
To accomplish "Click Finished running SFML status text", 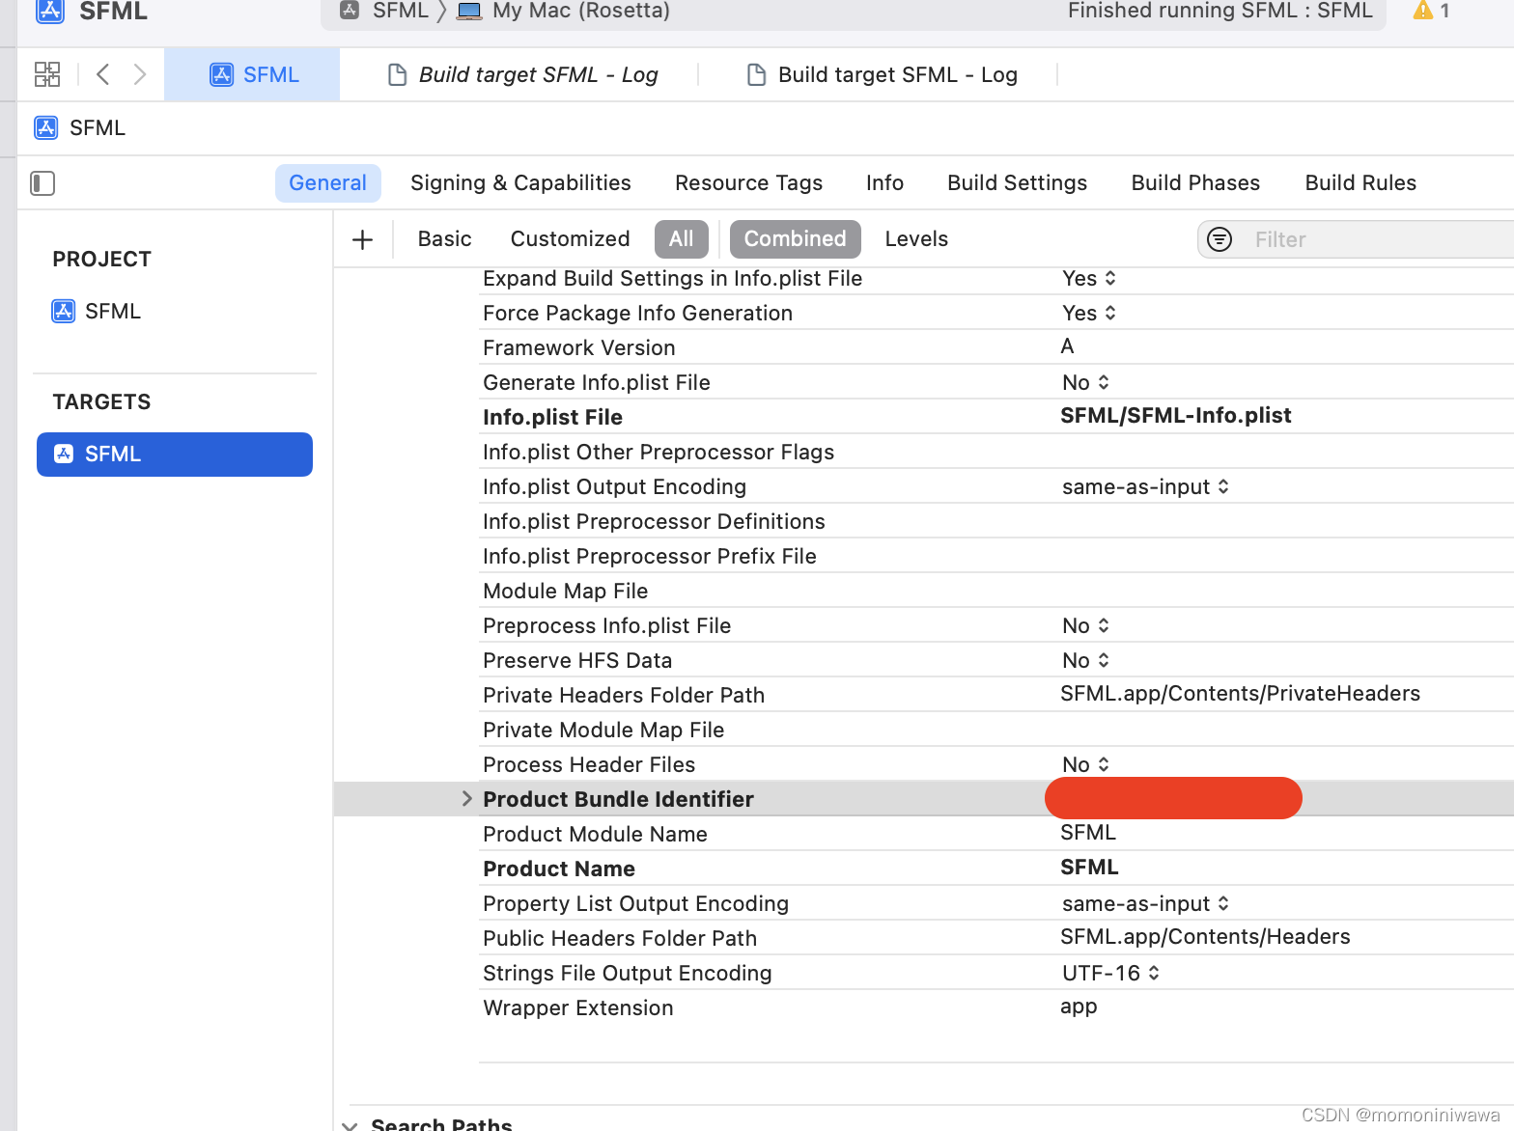I will [1220, 11].
